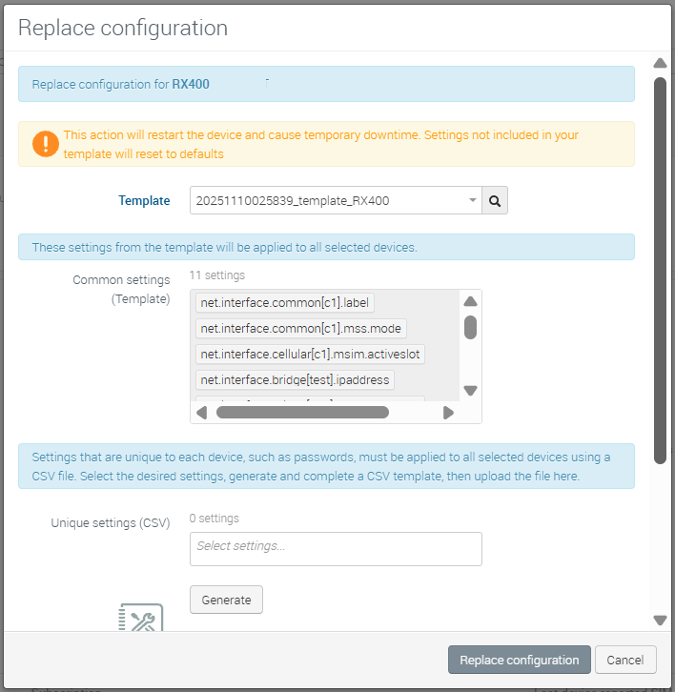Select the net.interface.bridge[test].ipaddress setting tag
The width and height of the screenshot is (675, 692).
coord(295,380)
